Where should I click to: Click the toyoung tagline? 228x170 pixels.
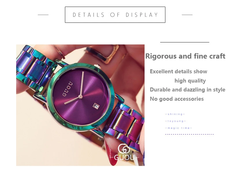pyautogui.click(x=175, y=121)
